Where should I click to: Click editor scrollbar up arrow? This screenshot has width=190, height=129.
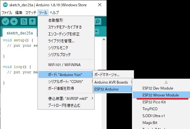(104, 39)
